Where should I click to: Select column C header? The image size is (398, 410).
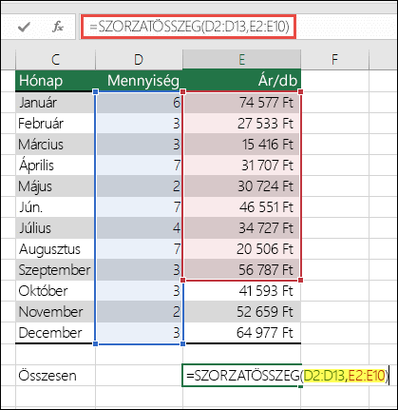[x=55, y=59]
